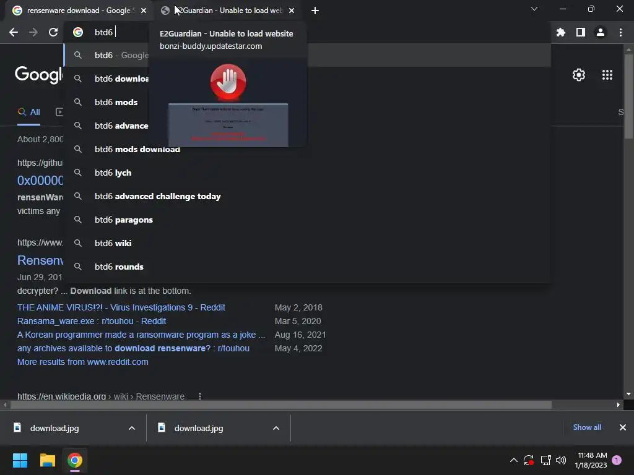
Task: Open the notification badge icon
Action: click(617, 460)
